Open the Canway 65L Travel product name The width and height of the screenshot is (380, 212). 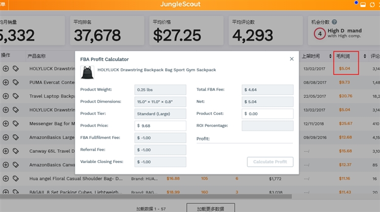[52, 151]
